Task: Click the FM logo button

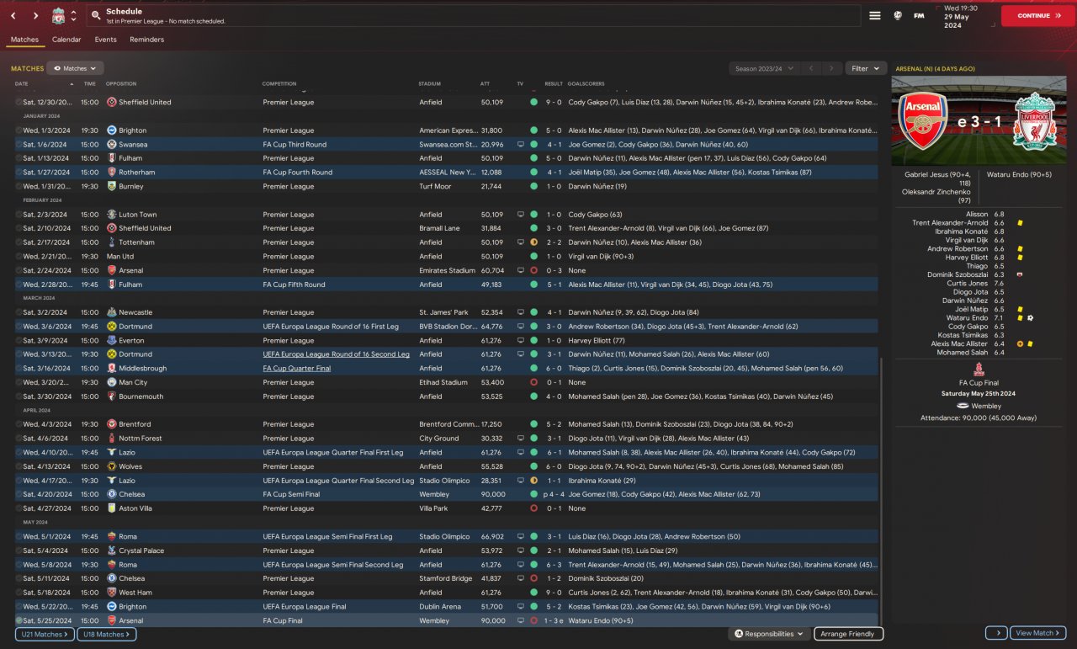Action: tap(920, 16)
